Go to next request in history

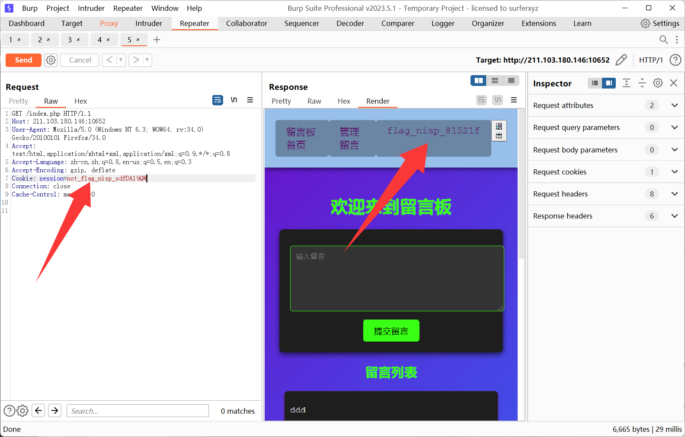[136, 60]
